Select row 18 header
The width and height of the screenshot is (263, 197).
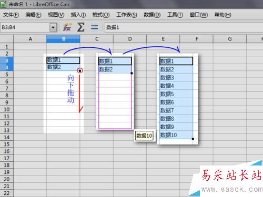[x=7, y=165]
